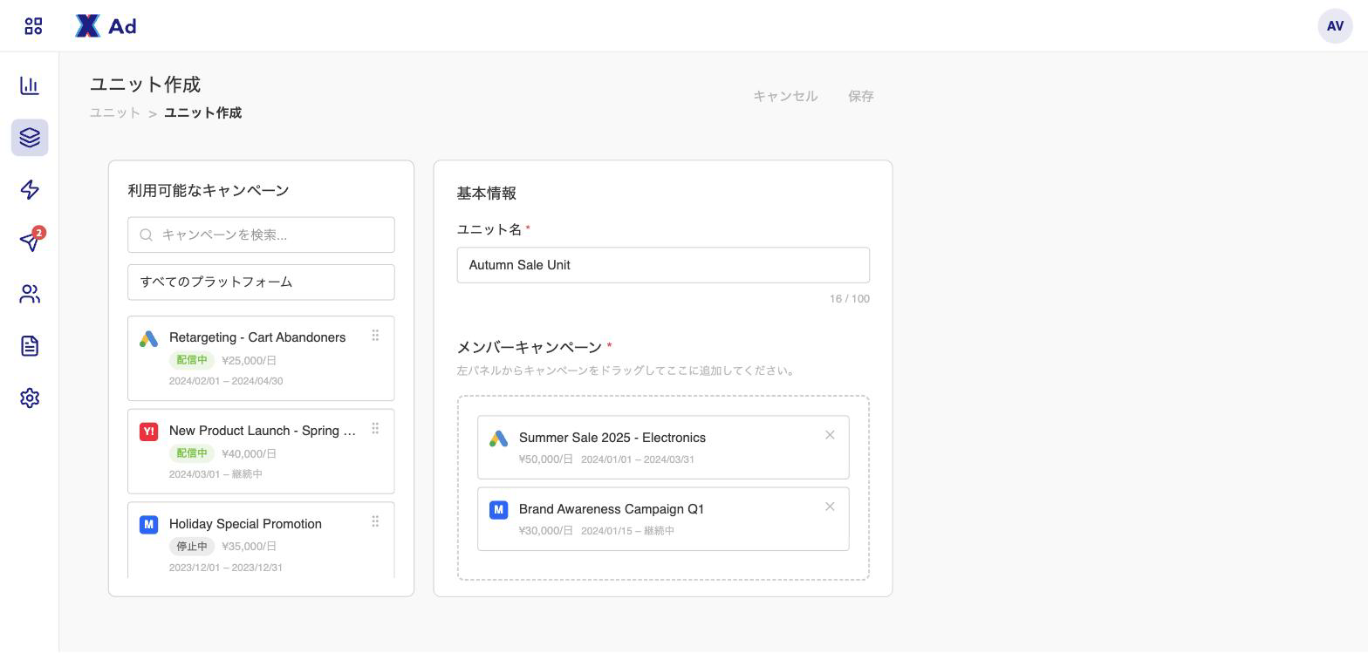Viewport: 1368px width, 653px height.
Task: Click the 保存 button
Action: (861, 96)
